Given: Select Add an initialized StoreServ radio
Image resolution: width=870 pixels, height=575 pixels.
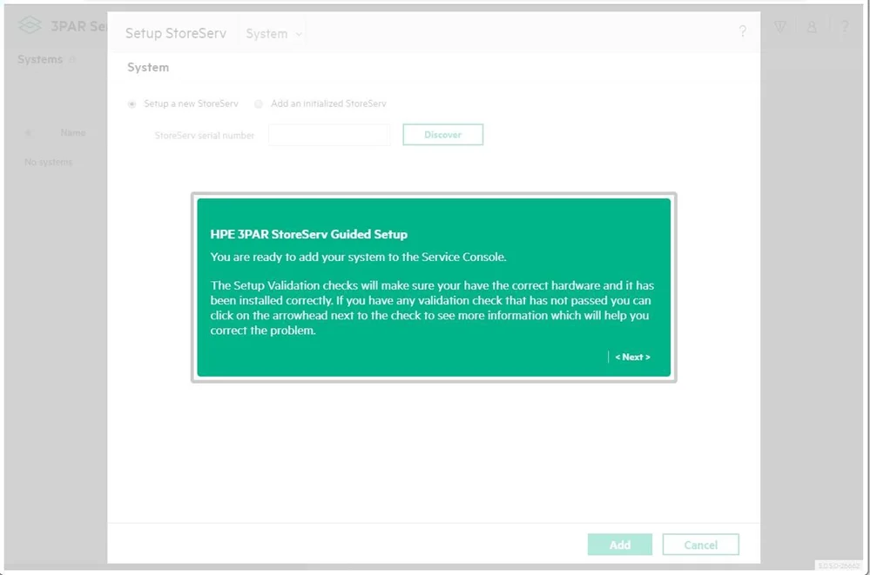Looking at the screenshot, I should tap(259, 104).
